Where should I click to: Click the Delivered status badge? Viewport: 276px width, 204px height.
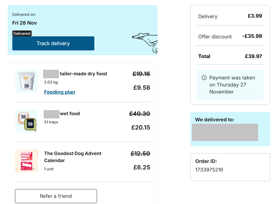coord(22,33)
